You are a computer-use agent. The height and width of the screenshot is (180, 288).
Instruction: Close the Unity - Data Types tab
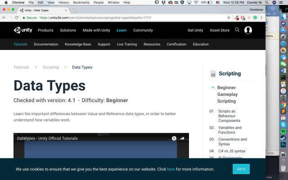[x=66, y=10]
